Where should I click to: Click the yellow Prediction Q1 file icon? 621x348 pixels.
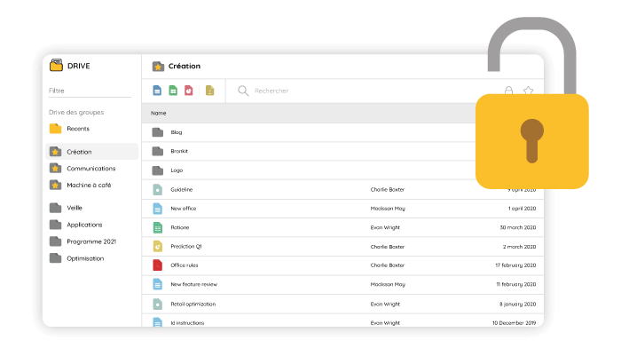(158, 247)
